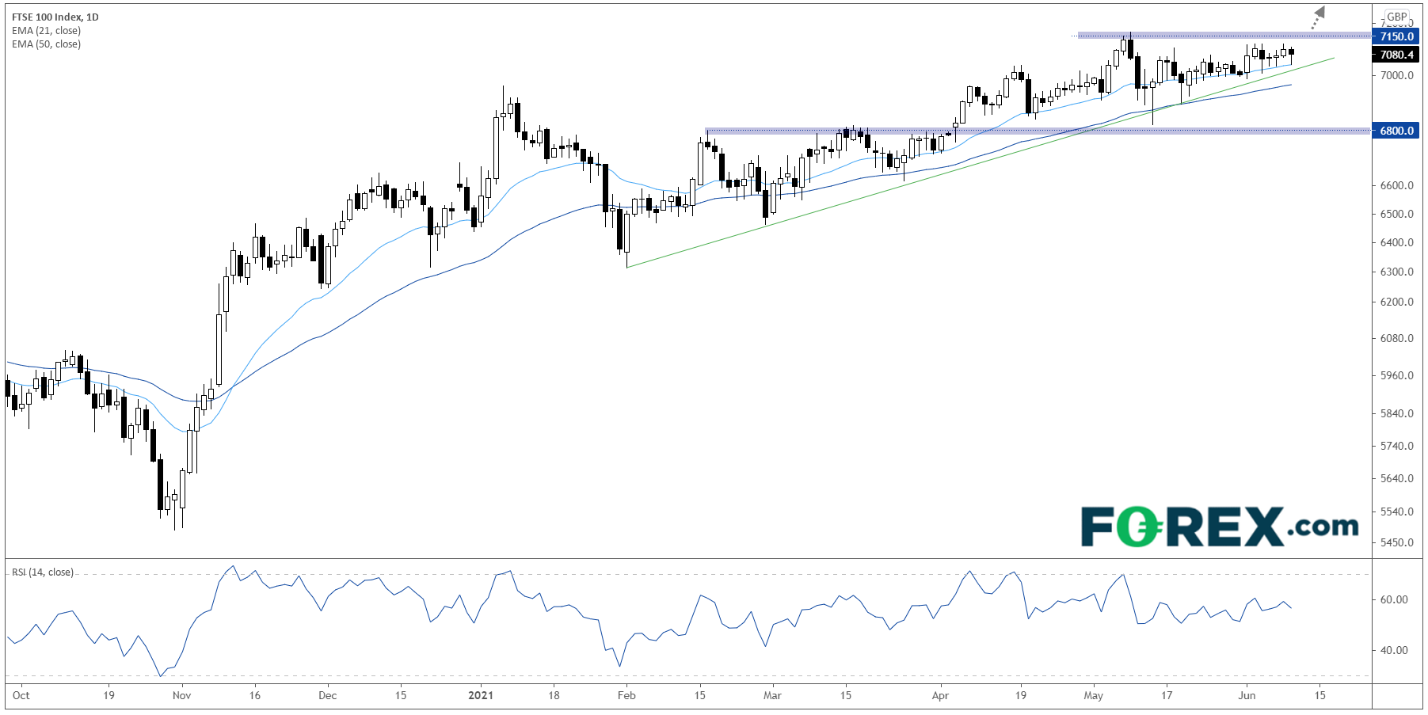The height and width of the screenshot is (715, 1428).
Task: Select the EMA (21, close) indicator label
Action: point(46,31)
